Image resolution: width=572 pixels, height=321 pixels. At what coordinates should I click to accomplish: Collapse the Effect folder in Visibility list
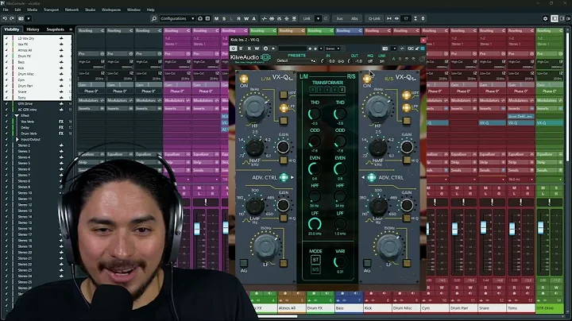click(17, 116)
